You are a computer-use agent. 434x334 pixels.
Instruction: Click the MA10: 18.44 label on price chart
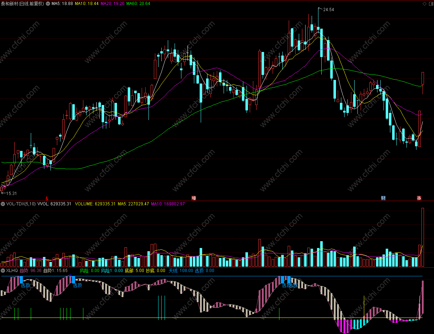coord(87,4)
